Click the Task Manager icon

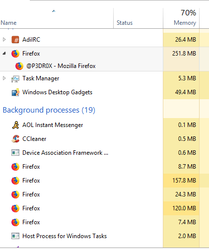[x=15, y=78]
